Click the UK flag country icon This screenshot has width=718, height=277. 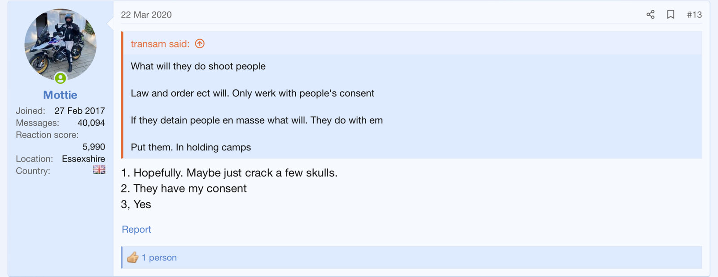(99, 170)
